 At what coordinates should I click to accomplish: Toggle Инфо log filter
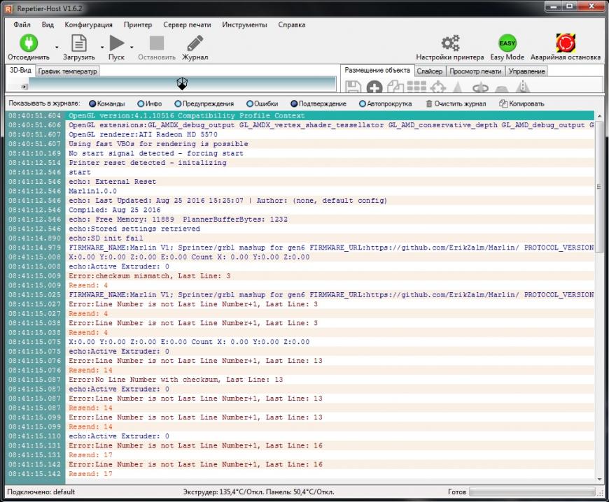click(x=141, y=103)
